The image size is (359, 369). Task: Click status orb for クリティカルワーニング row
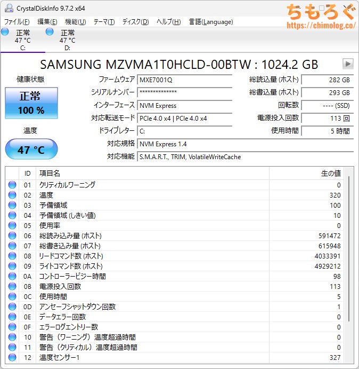(13, 185)
